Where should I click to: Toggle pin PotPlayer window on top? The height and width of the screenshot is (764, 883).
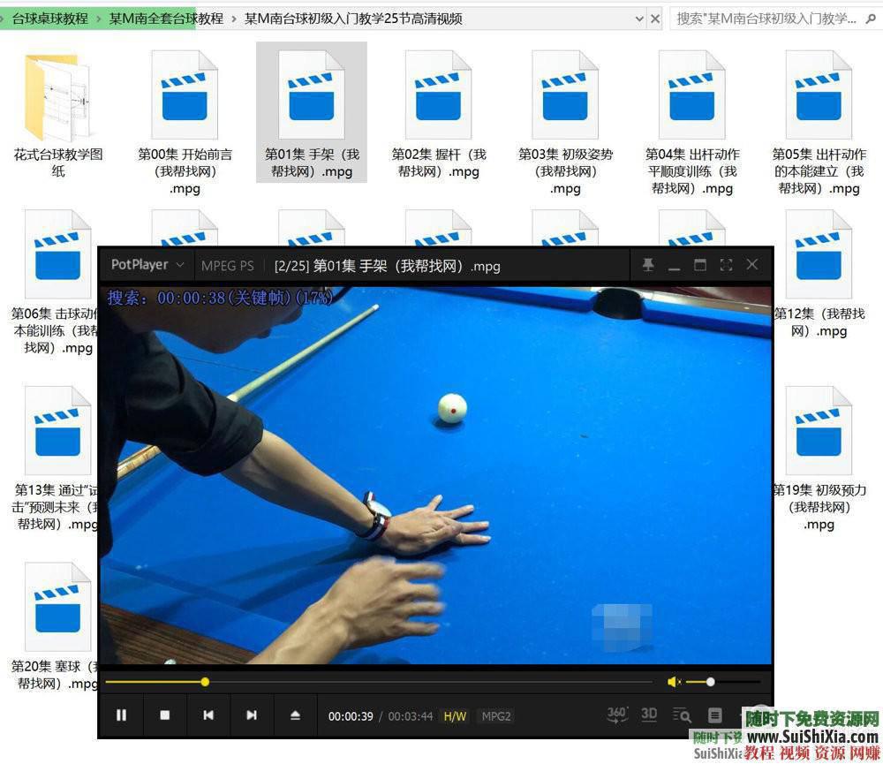click(x=648, y=265)
